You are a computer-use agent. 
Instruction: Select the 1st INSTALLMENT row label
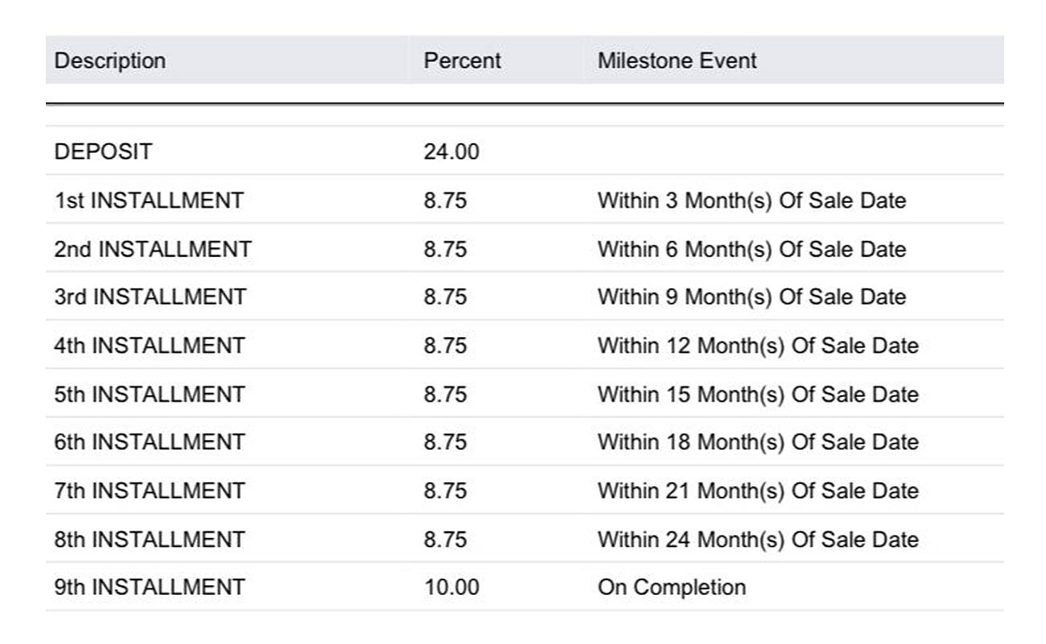pyautogui.click(x=149, y=200)
